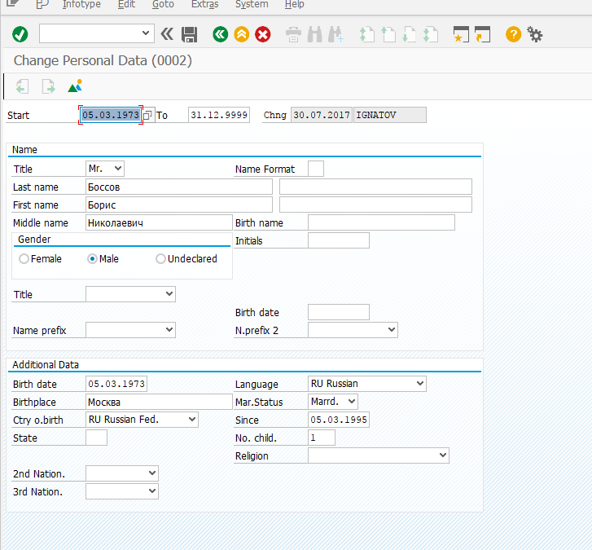Go to First Page icon
The width and height of the screenshot is (592, 550).
pyautogui.click(x=366, y=34)
